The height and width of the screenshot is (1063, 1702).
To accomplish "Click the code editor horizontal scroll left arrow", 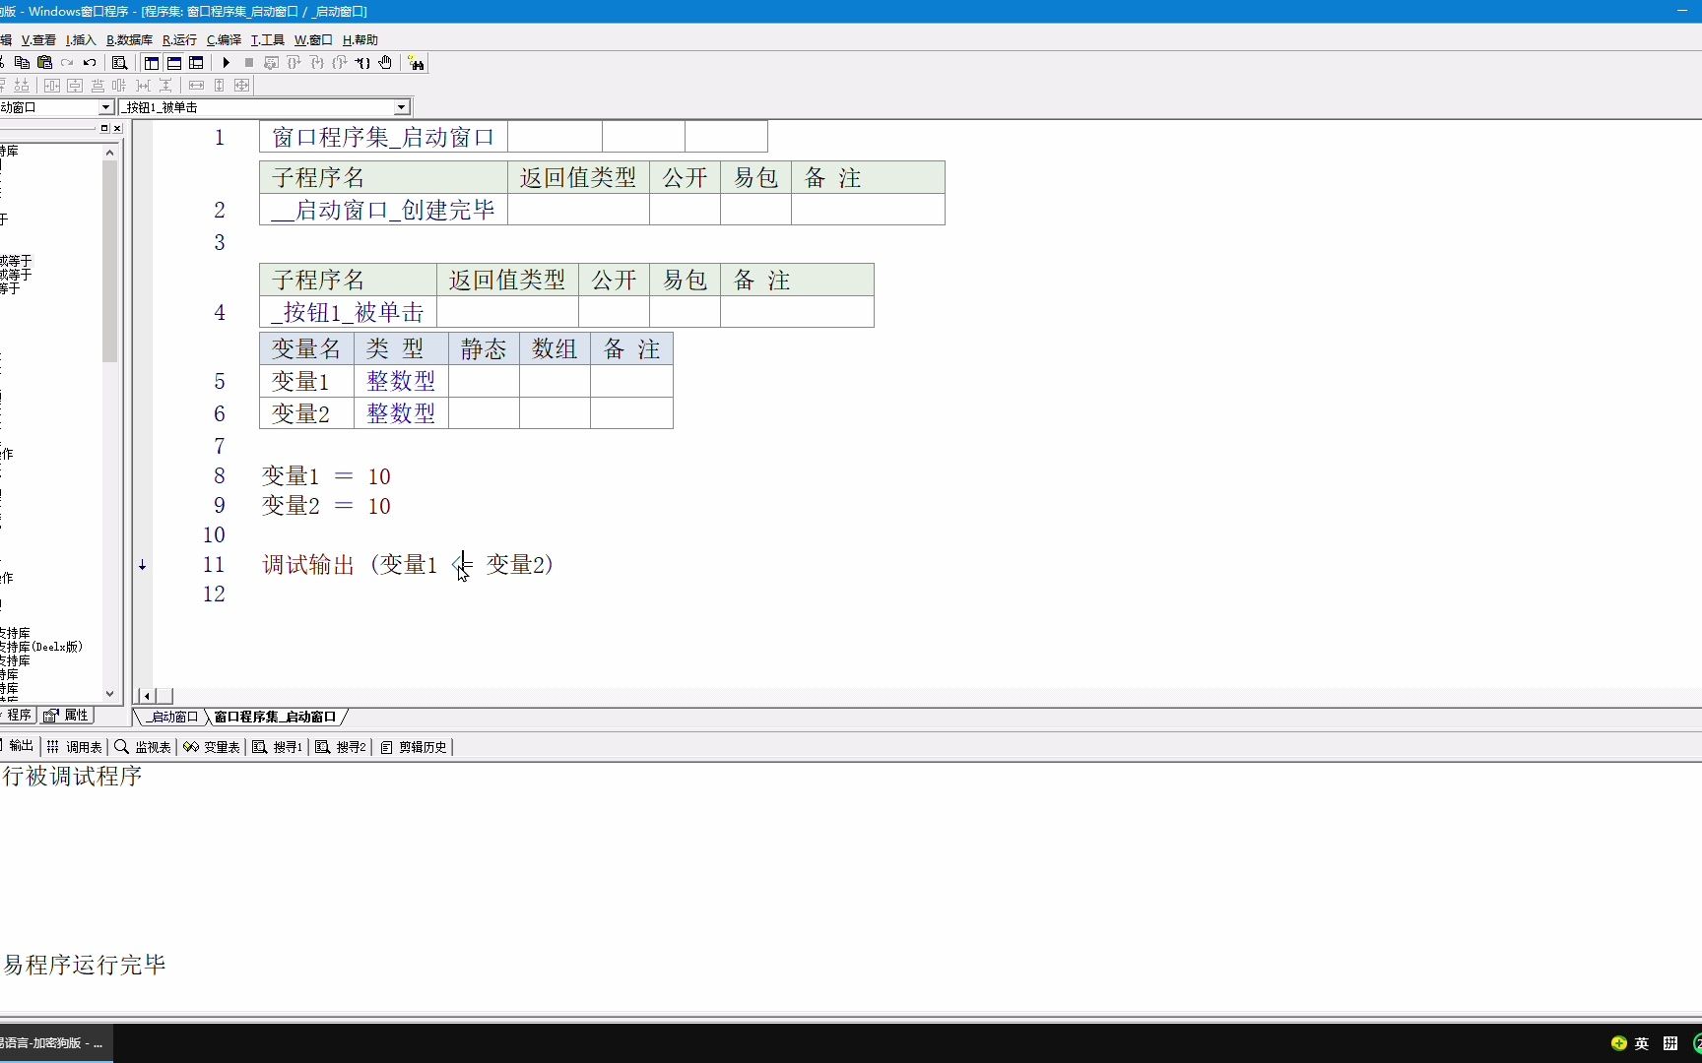I will (147, 696).
